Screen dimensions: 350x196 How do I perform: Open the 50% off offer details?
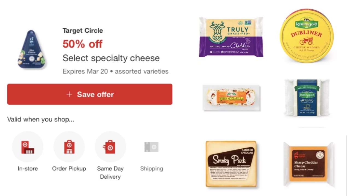pos(83,44)
